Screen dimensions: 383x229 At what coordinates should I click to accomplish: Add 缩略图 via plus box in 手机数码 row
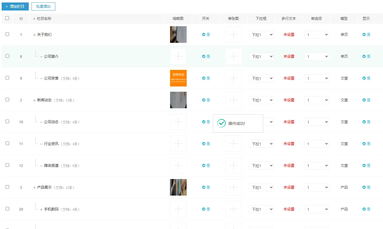(178, 209)
